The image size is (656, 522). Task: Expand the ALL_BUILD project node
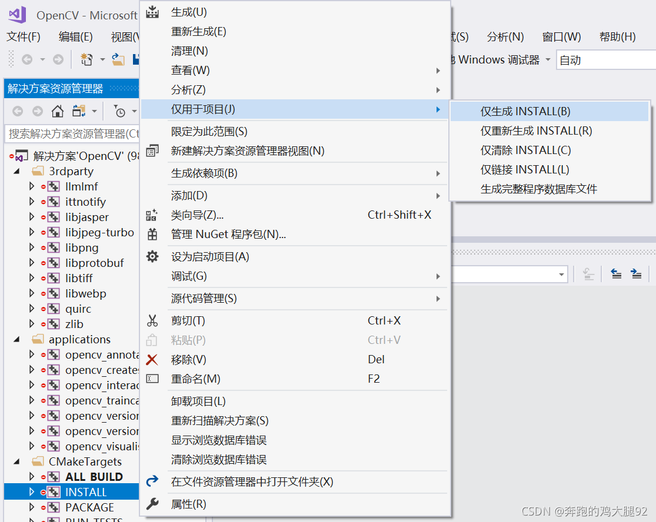(x=32, y=477)
